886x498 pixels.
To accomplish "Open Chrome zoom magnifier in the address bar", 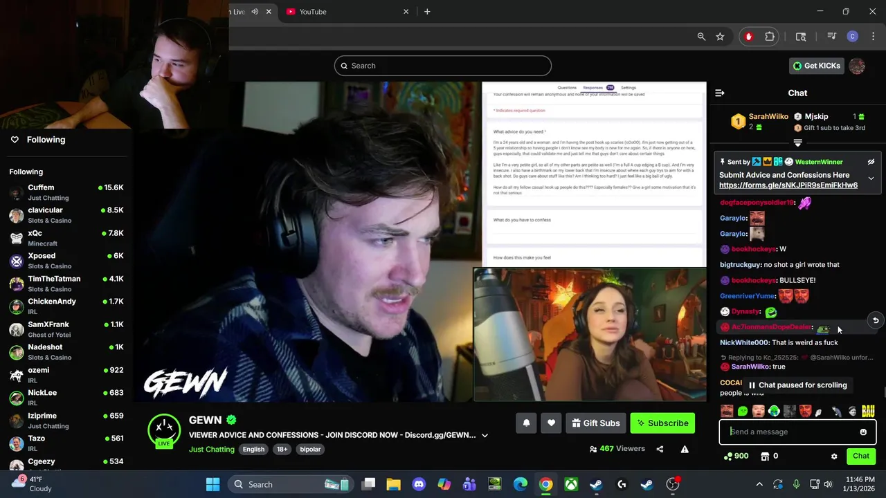I will pyautogui.click(x=701, y=37).
